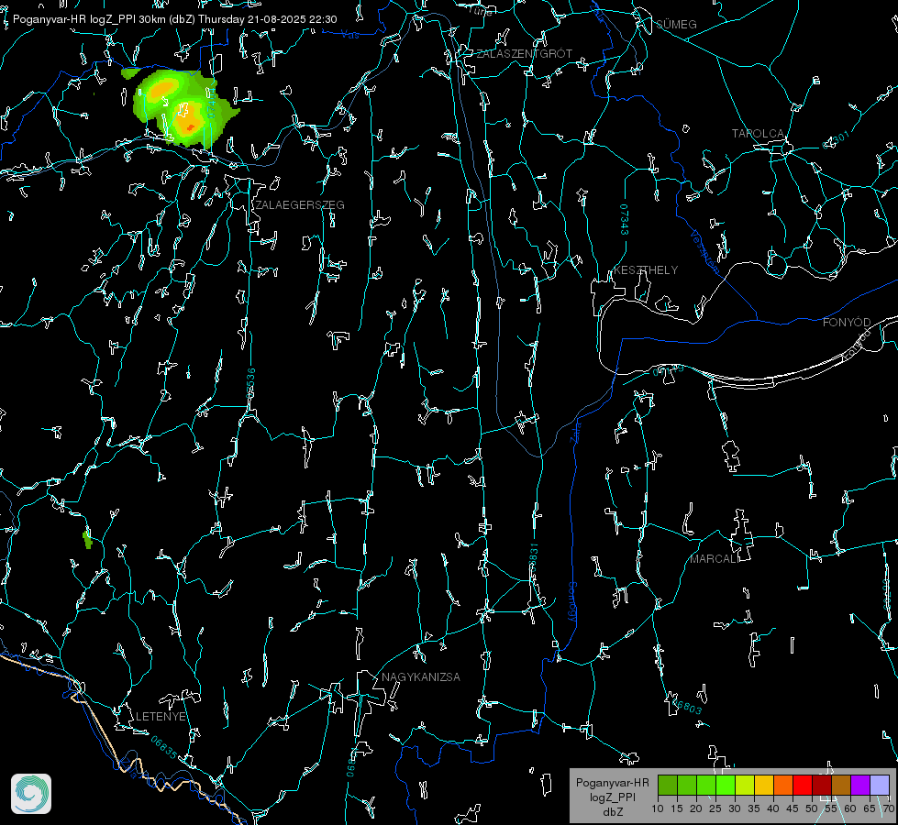This screenshot has height=825, width=898.
Task: Click the road number label 07343
Action: pyautogui.click(x=625, y=219)
